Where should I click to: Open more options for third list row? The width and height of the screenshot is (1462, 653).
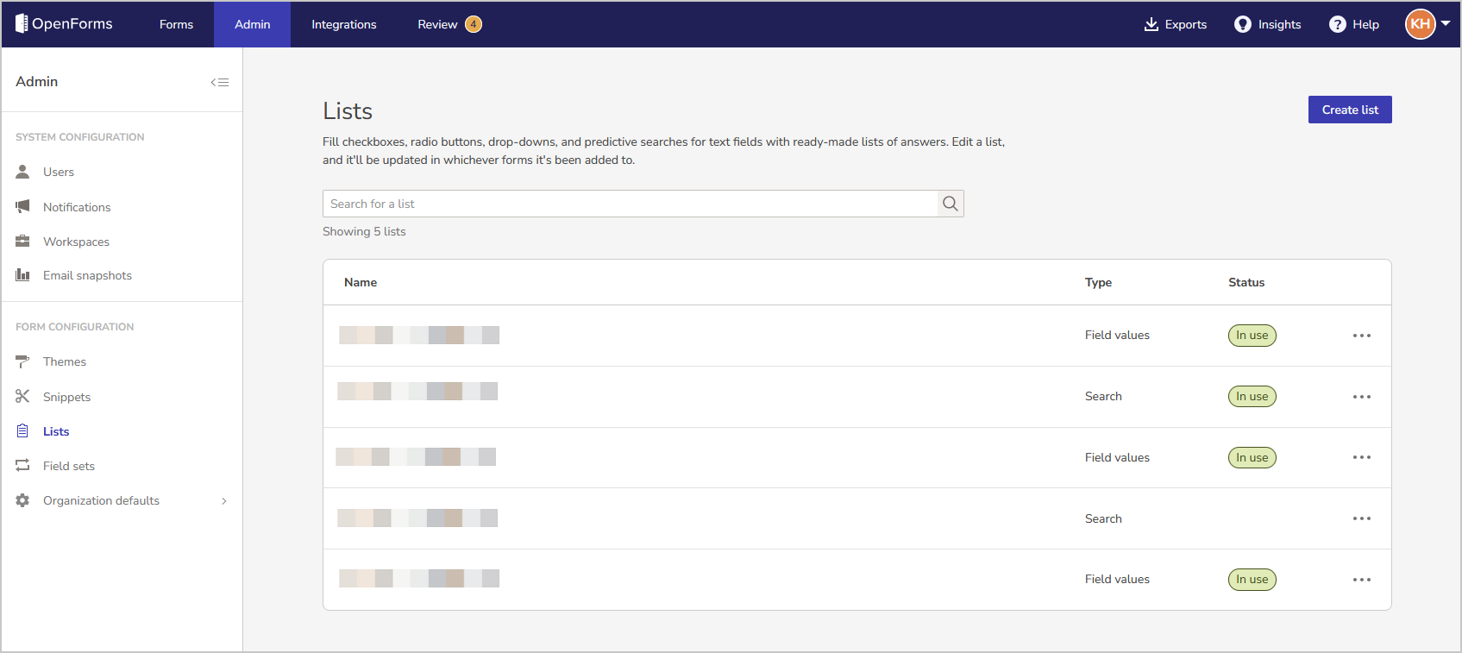tap(1362, 457)
